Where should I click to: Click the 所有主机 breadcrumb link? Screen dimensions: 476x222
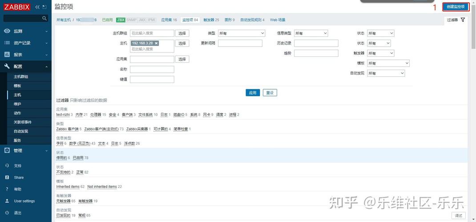64,20
